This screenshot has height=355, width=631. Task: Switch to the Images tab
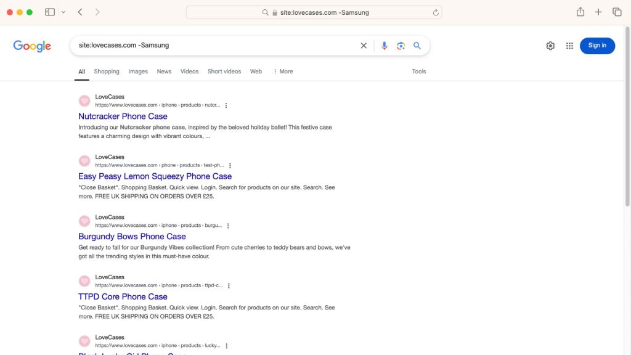pyautogui.click(x=138, y=71)
